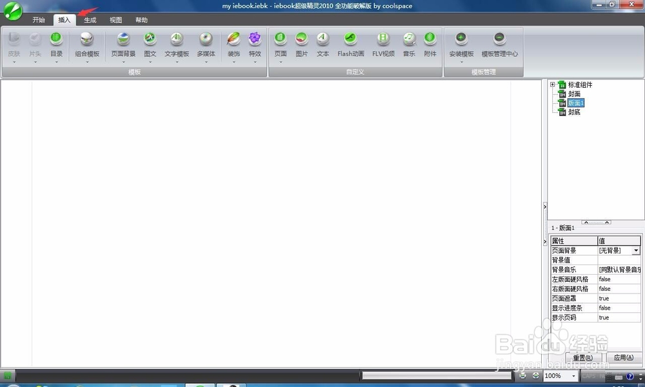The image size is (645, 387).
Task: Select the 插入 ribbon tab
Action: point(64,20)
